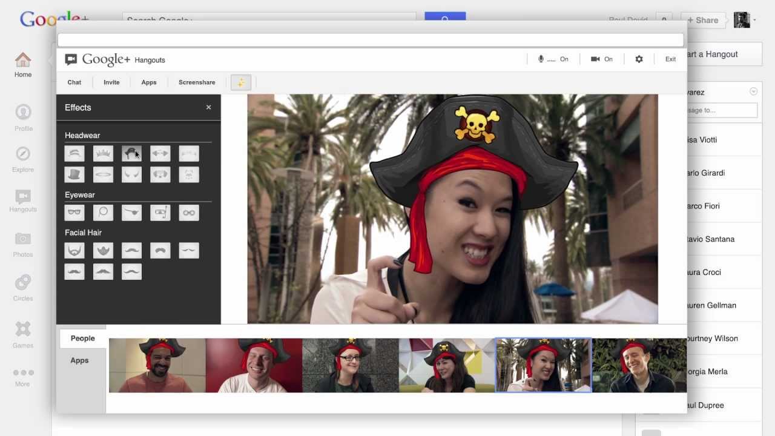Select contact ending 'Viotti' in chat list
Screen dimensions: 775x436
724,140
